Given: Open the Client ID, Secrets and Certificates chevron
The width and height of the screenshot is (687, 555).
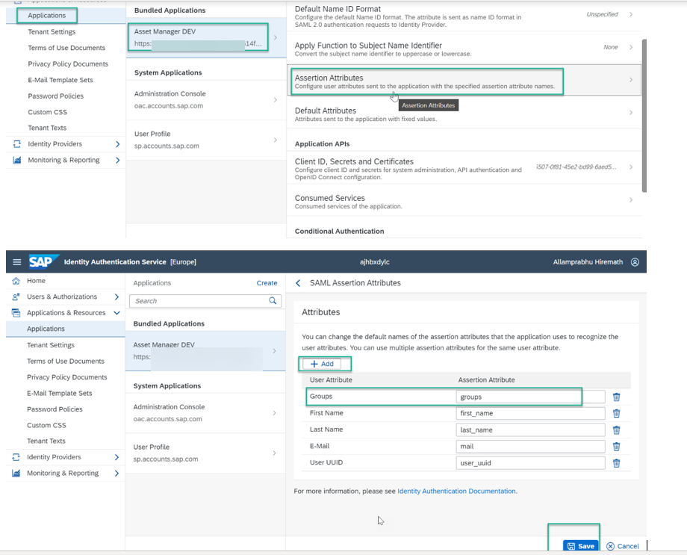Looking at the screenshot, I should 631,167.
